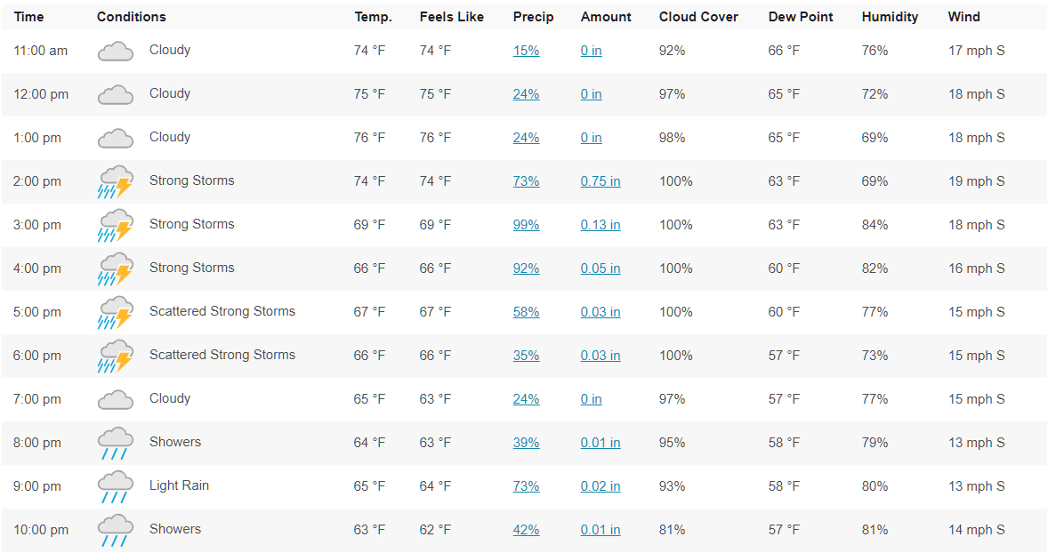This screenshot has width=1048, height=553.
Task: Open the 58% precip link at 5:00 pm
Action: point(526,312)
